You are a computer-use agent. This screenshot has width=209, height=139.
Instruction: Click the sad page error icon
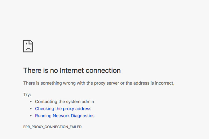point(28,46)
